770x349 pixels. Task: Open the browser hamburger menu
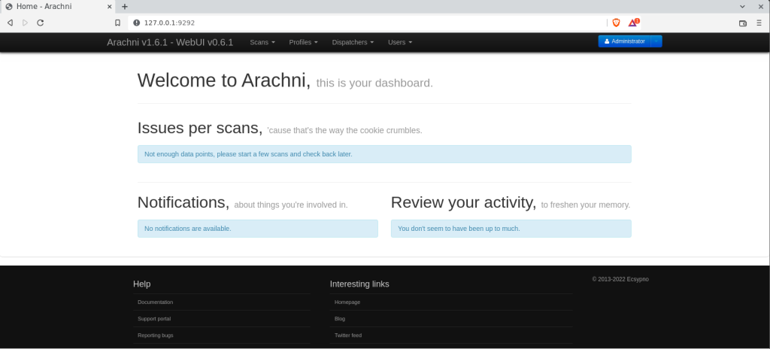[x=759, y=23]
